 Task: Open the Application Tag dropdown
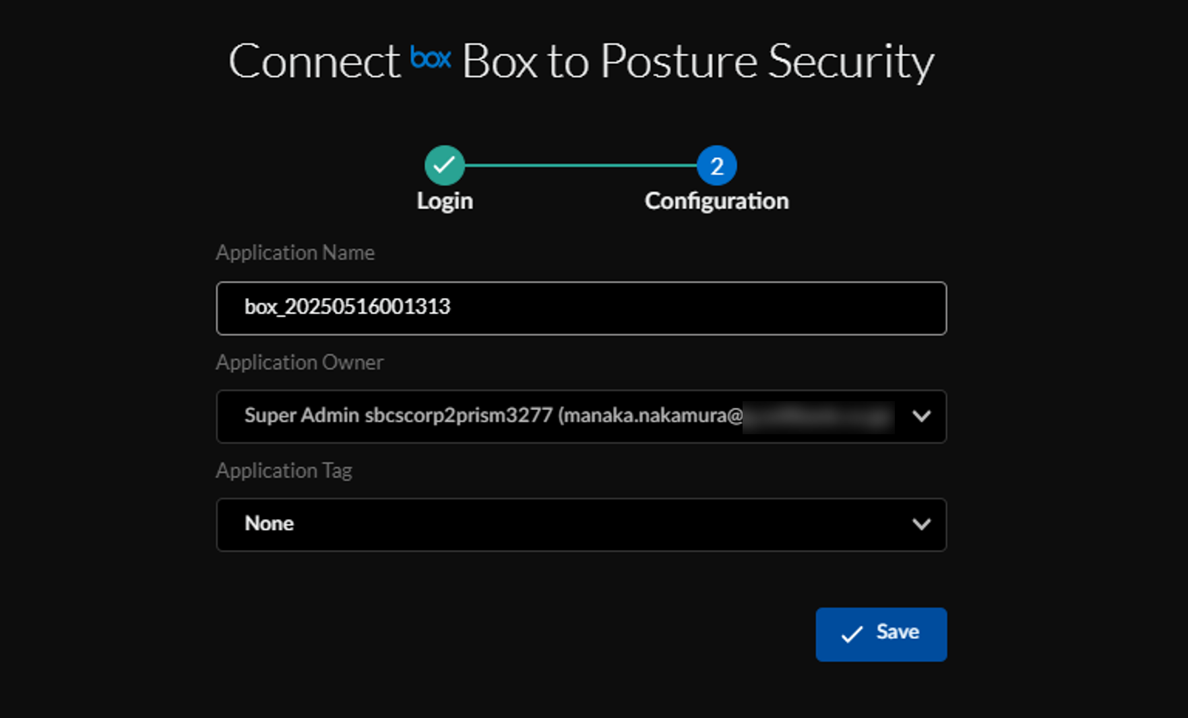click(x=581, y=525)
